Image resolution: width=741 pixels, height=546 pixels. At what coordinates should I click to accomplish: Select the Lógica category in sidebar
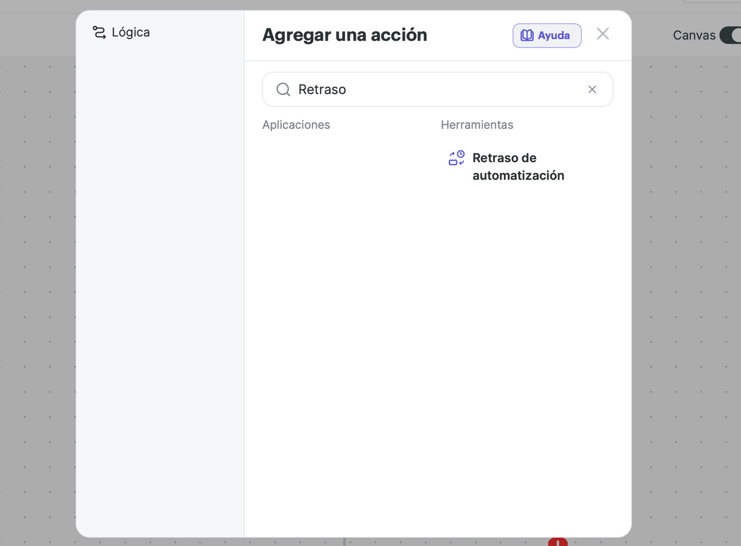click(121, 32)
